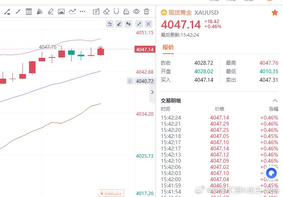283x197 pixels.
Task: Choose the ray line drawing tool
Action: tap(18, 12)
